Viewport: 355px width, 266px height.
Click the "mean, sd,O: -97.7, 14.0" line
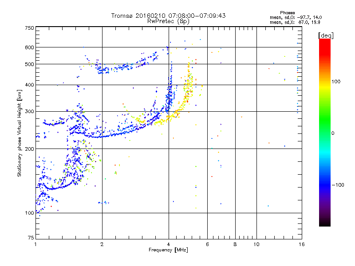[296, 17]
